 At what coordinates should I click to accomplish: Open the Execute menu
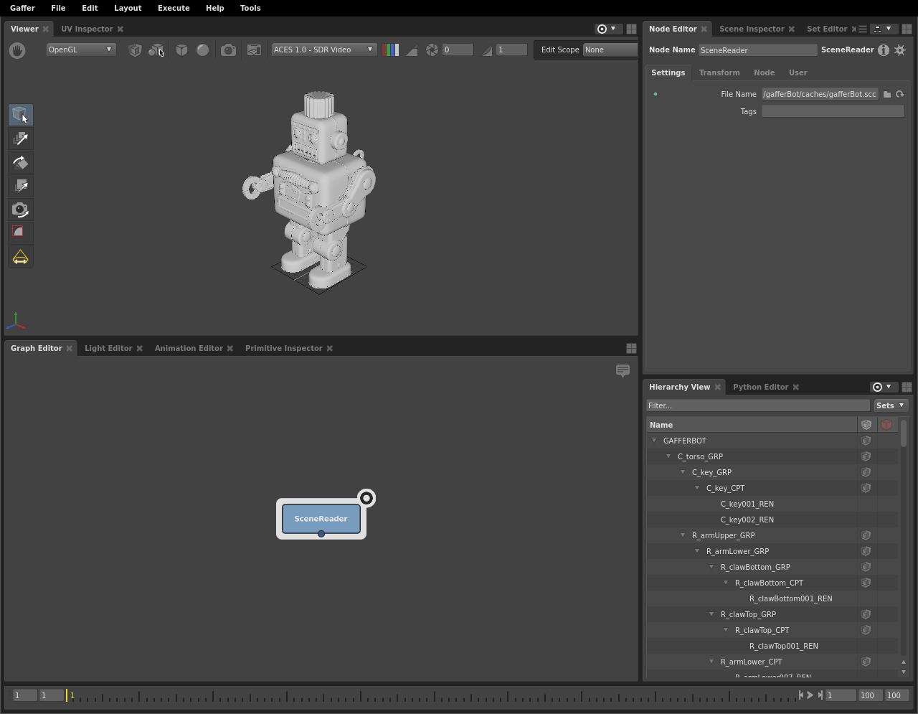[174, 8]
